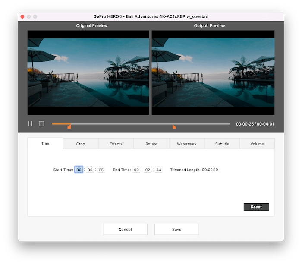Pause the video playback

30,123
